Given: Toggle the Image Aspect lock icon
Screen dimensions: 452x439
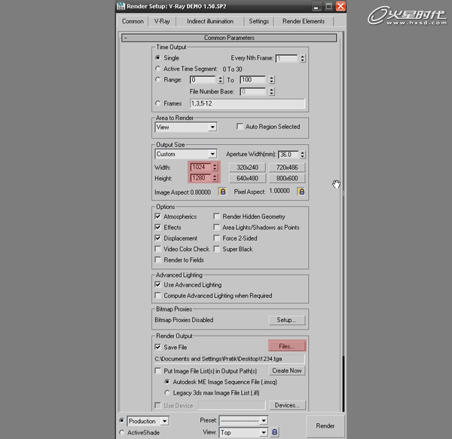Looking at the screenshot, I should 222,192.
